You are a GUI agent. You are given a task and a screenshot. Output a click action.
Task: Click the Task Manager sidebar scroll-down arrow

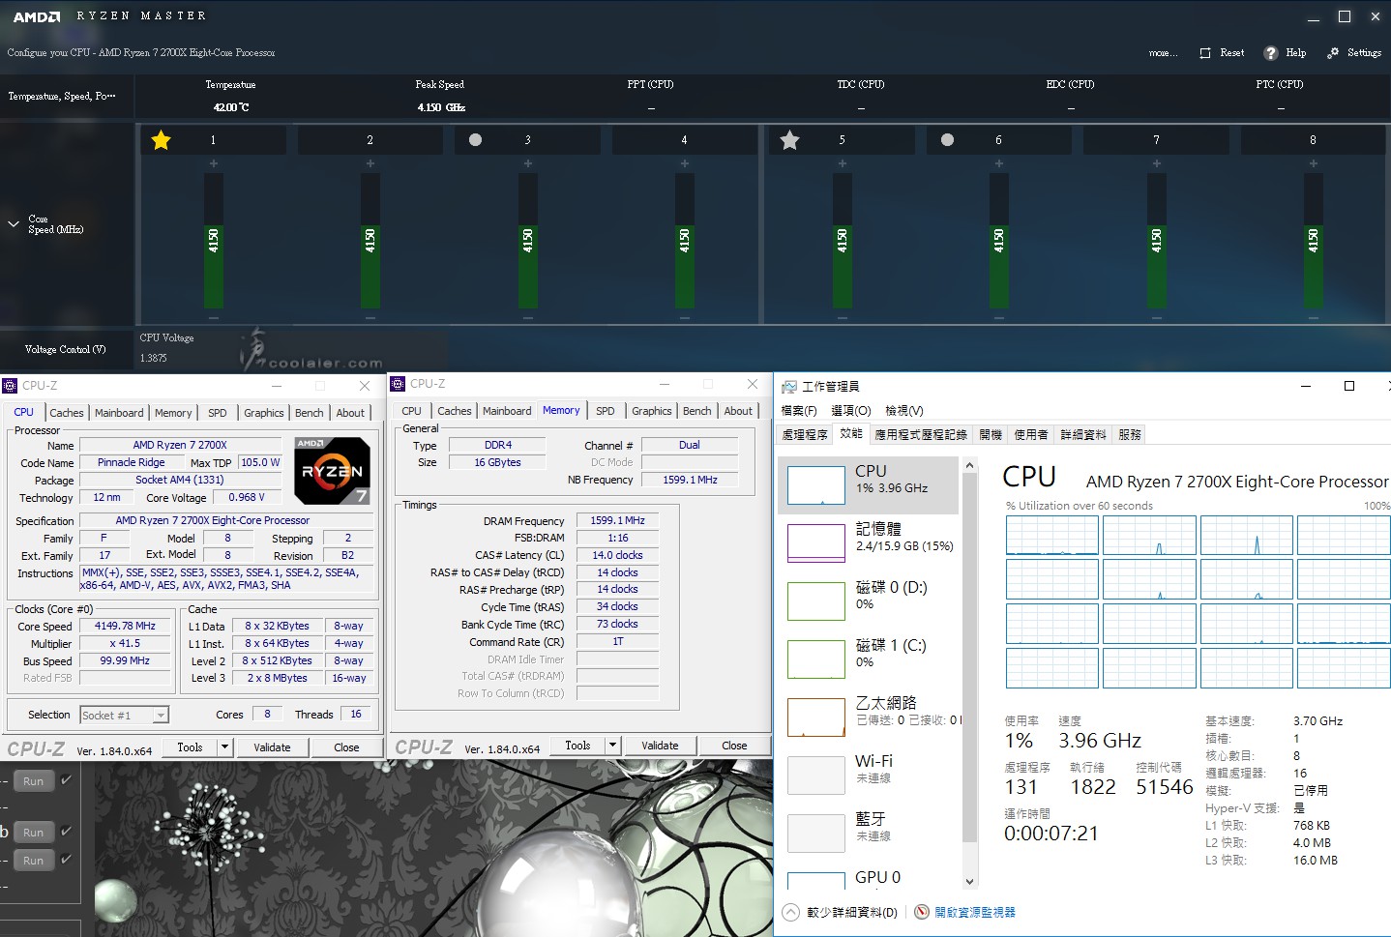pyautogui.click(x=970, y=881)
